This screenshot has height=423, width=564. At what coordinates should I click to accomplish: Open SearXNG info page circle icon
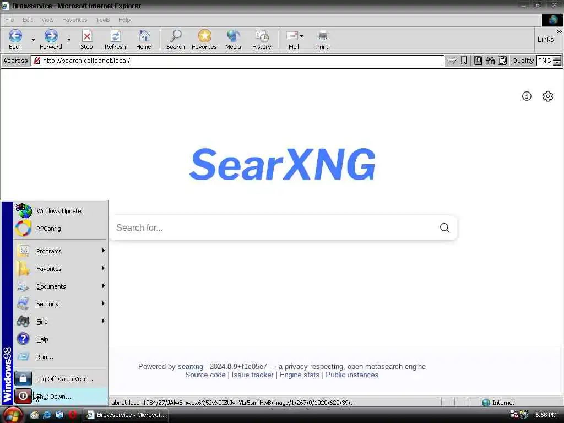(x=527, y=96)
